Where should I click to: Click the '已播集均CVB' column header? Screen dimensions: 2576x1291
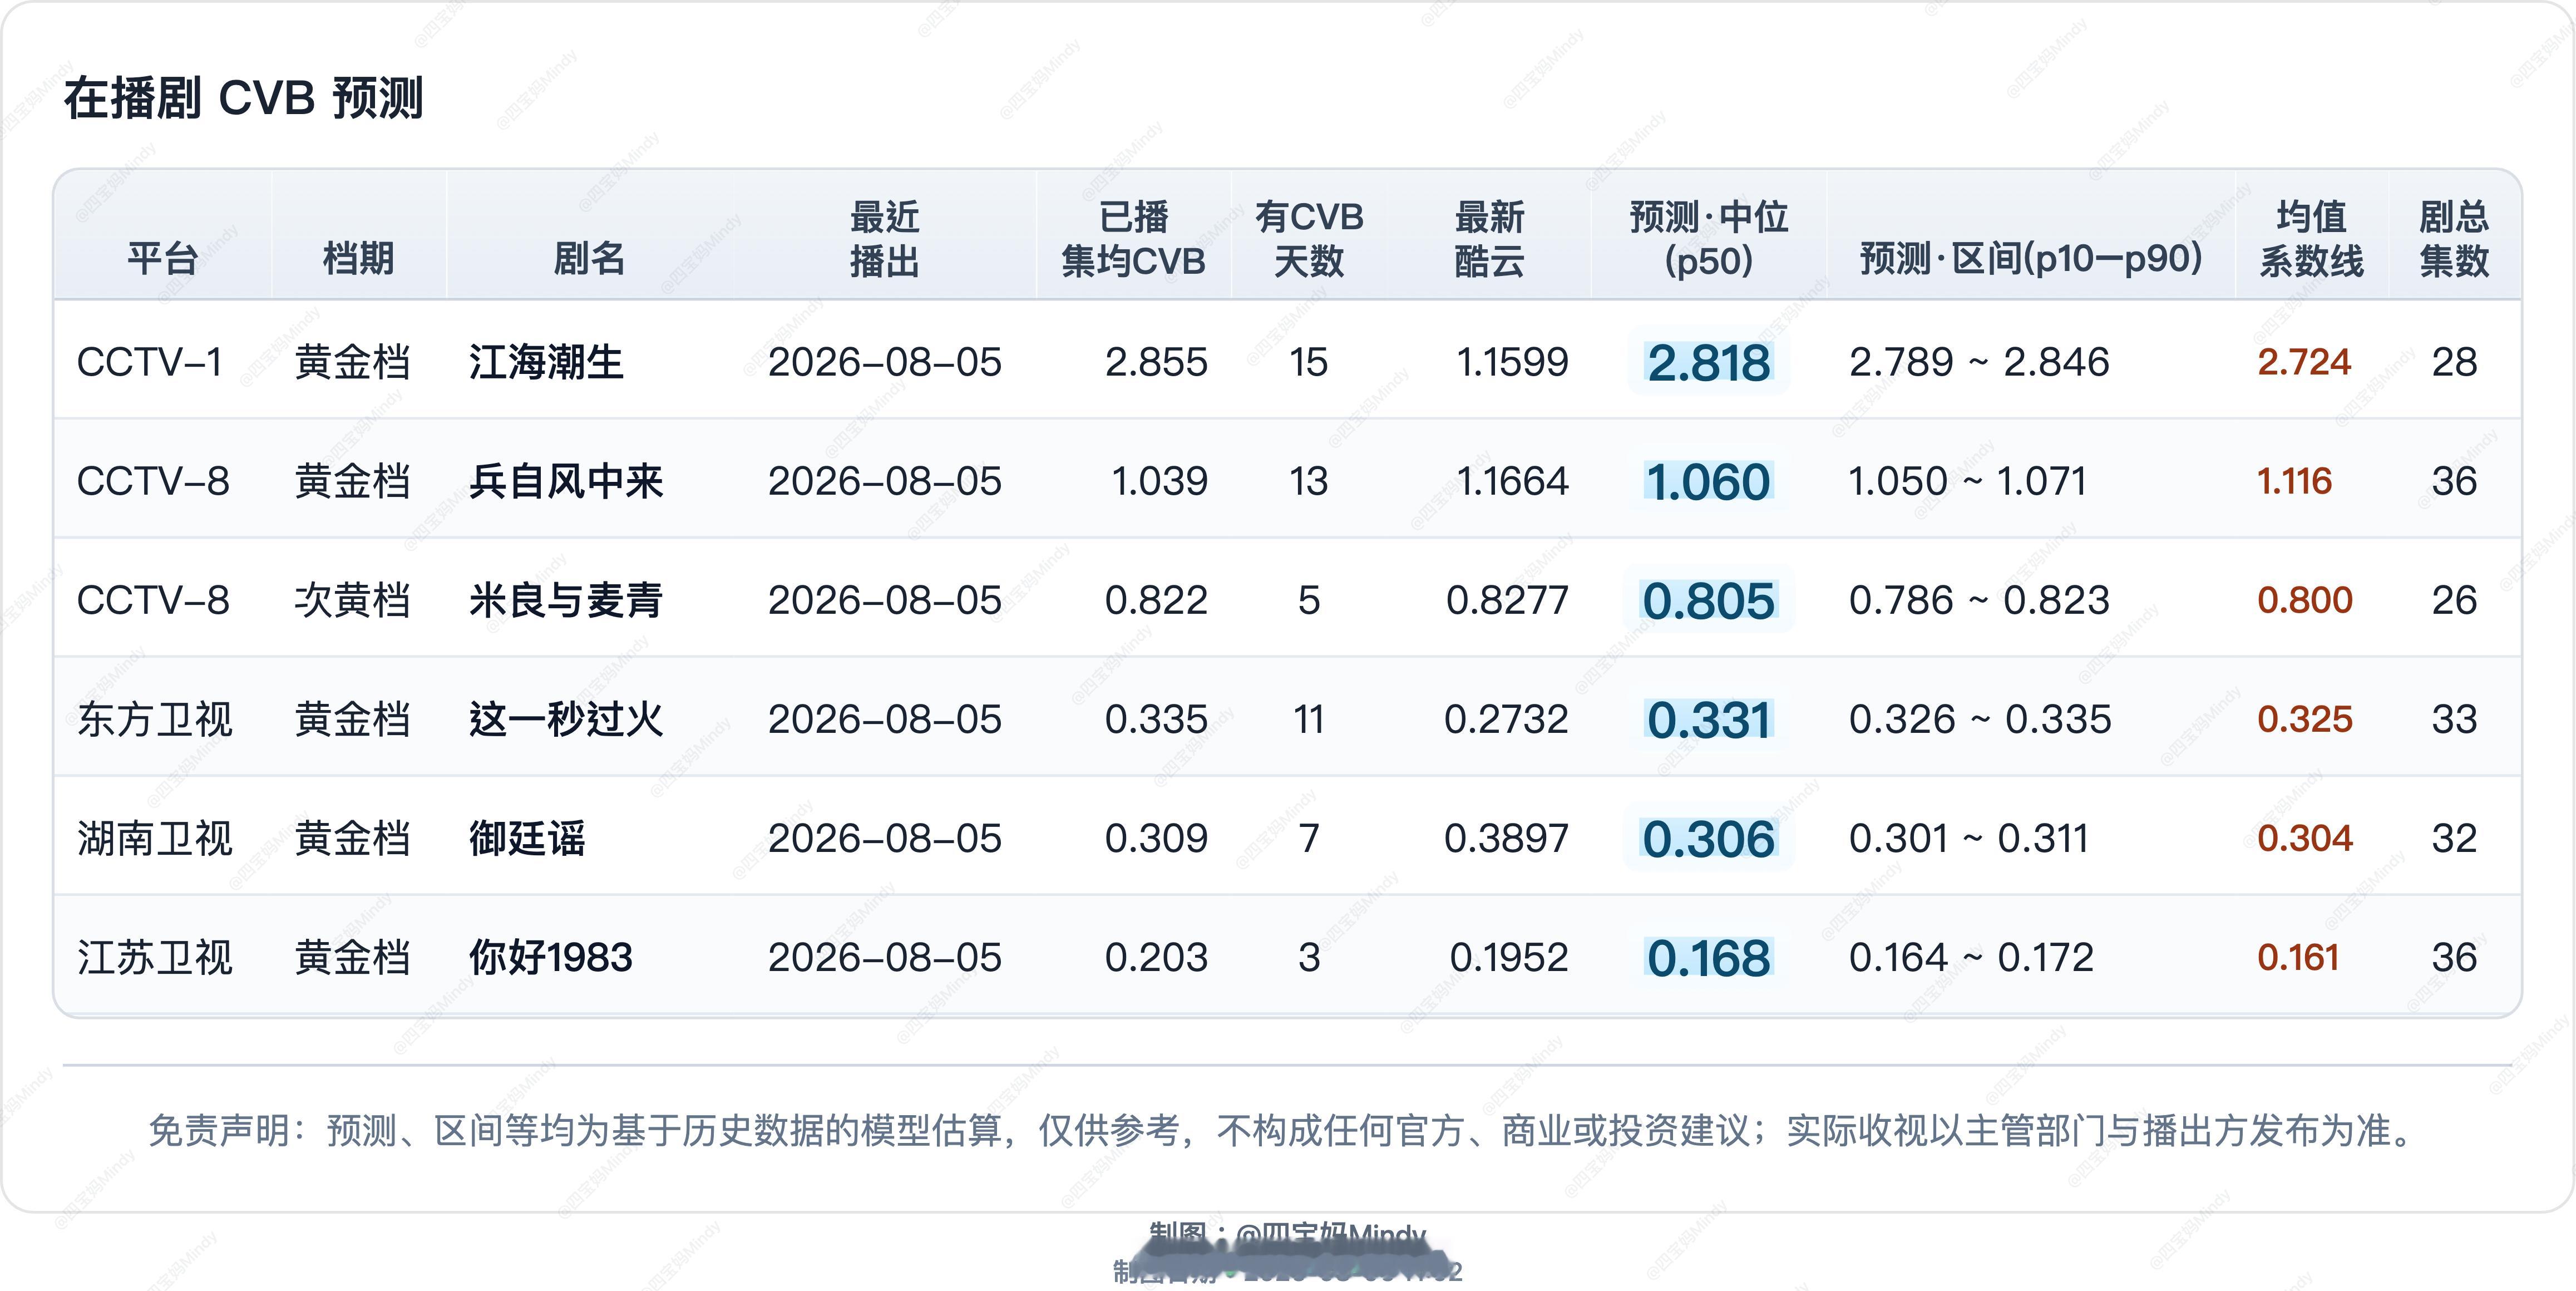pyautogui.click(x=1133, y=239)
